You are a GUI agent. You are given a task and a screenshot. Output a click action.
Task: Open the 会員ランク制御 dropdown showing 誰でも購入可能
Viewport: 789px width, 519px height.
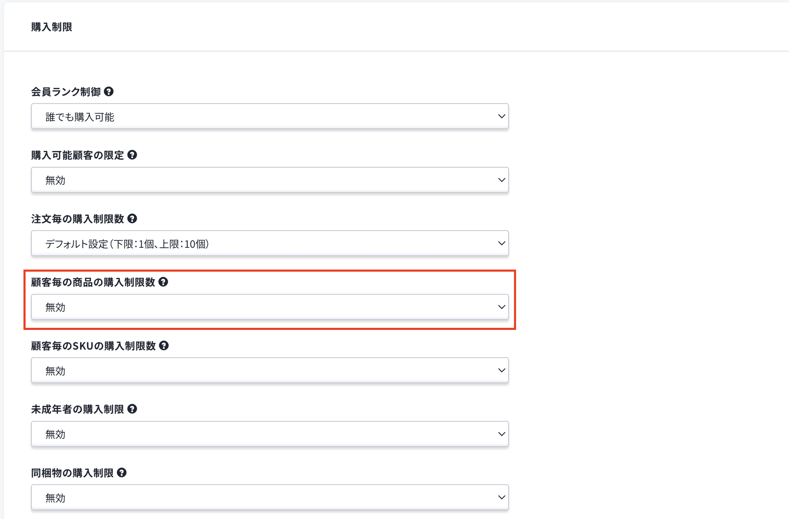point(270,117)
